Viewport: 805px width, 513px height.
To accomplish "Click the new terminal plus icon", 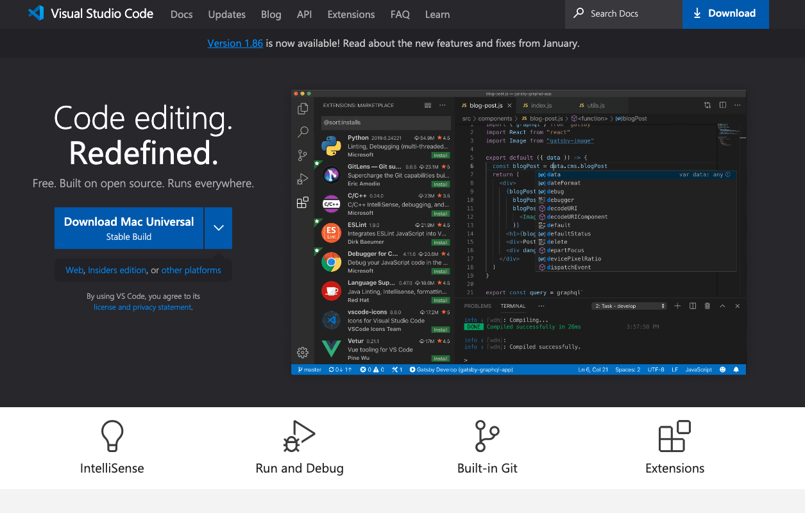I will [677, 306].
